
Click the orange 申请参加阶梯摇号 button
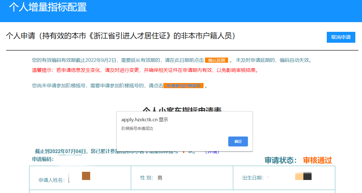[183, 86]
